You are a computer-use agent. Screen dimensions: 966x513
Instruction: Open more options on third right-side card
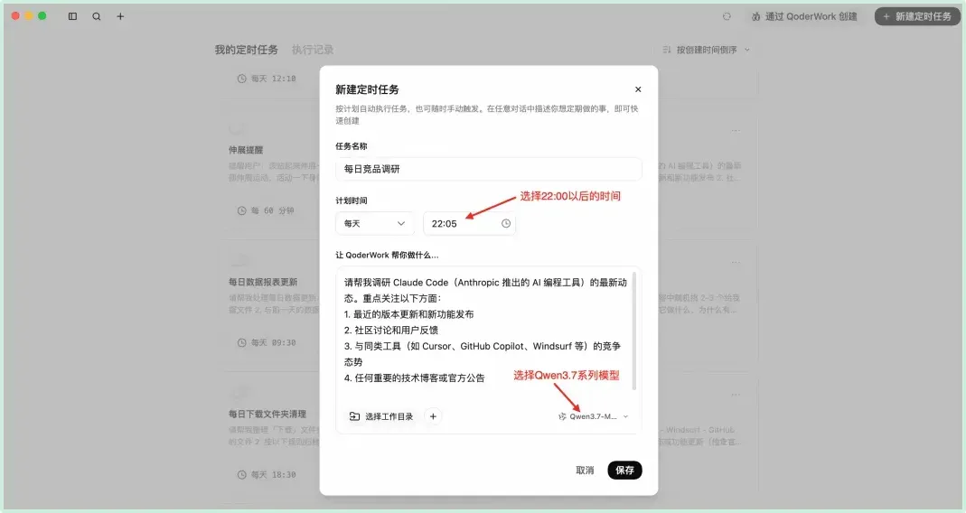(736, 395)
